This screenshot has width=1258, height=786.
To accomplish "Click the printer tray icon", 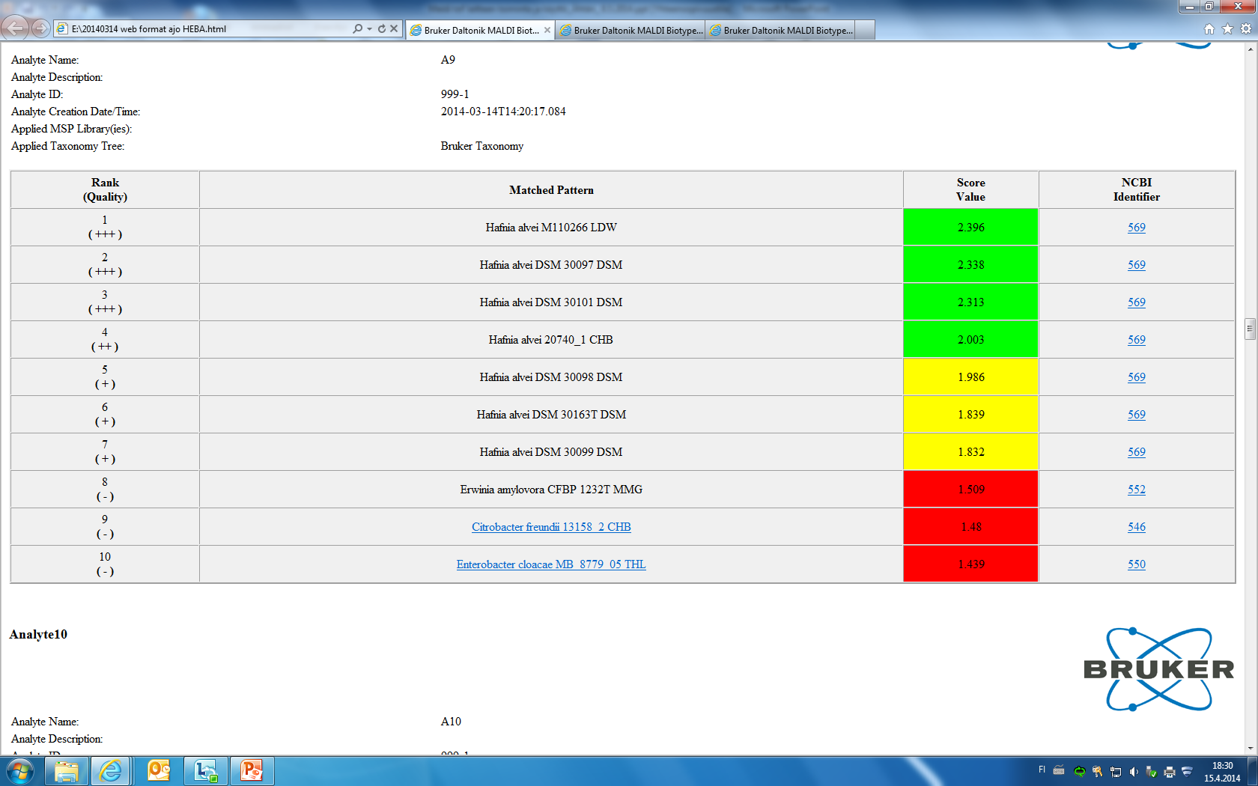I will point(1169,772).
